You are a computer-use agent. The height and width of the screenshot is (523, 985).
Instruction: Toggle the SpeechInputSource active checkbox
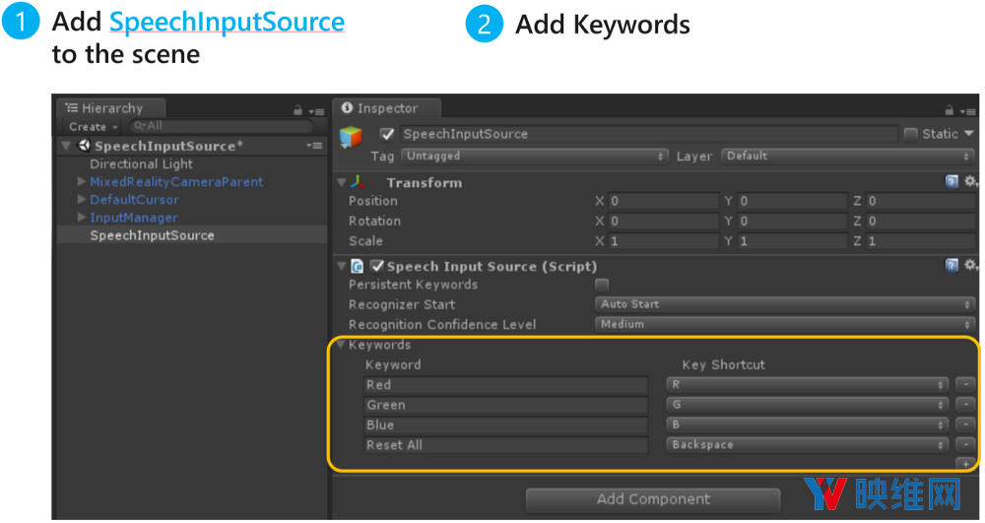tap(388, 134)
